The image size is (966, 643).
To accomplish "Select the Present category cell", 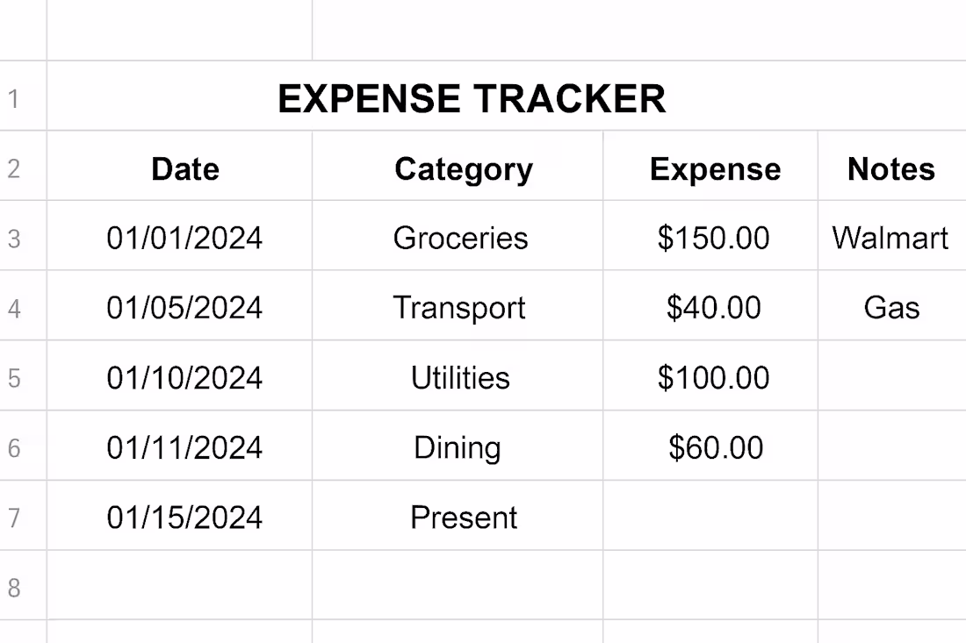I will [464, 518].
